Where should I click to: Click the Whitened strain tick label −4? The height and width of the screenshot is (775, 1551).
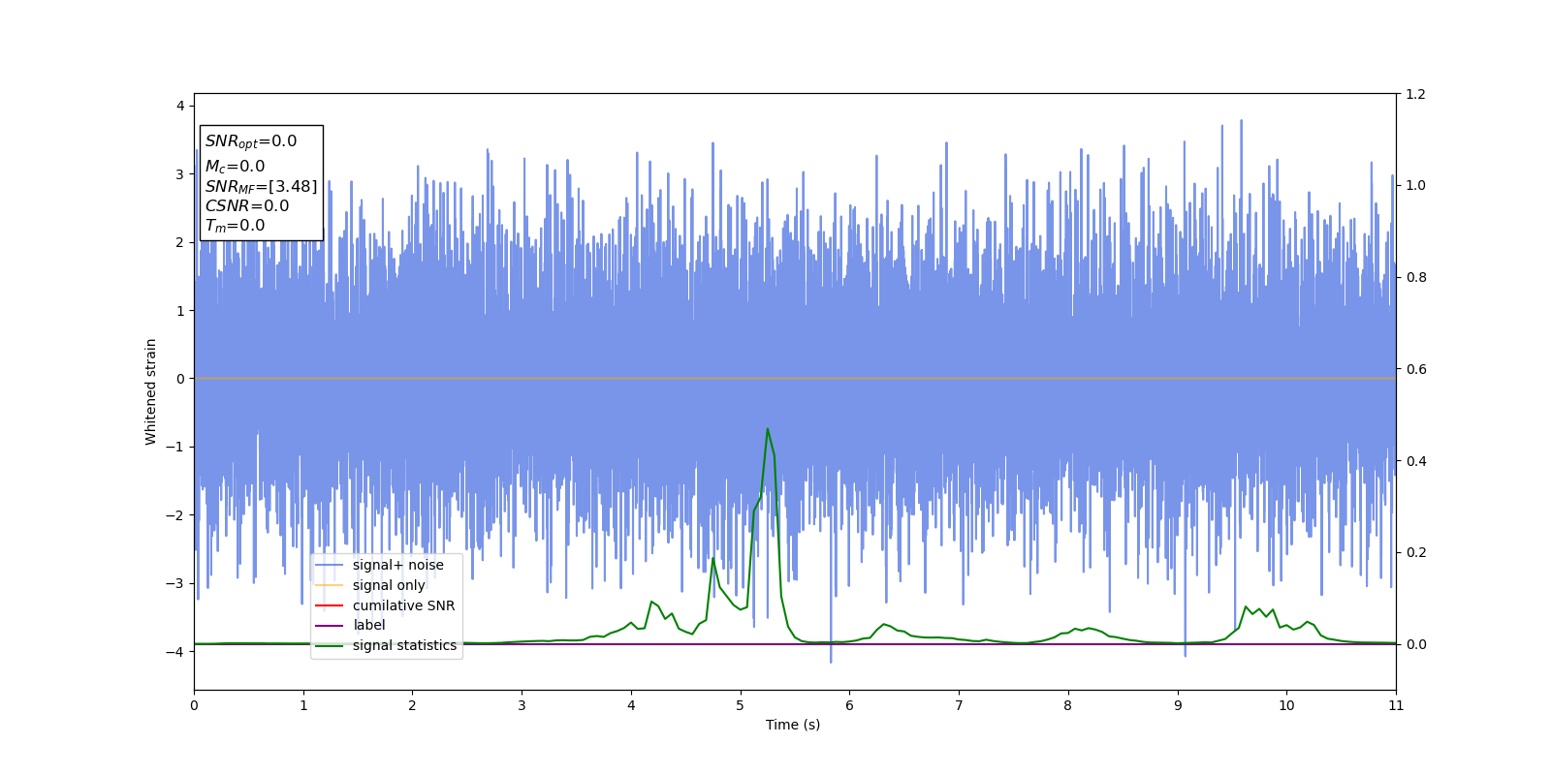click(x=176, y=652)
